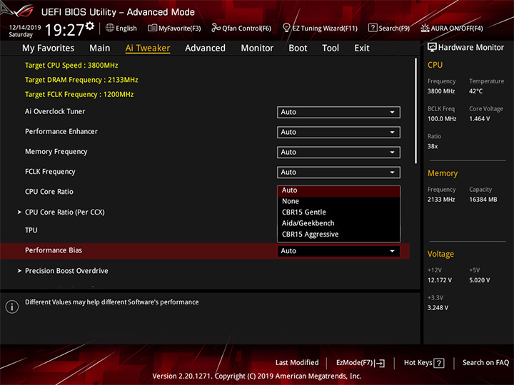Click the 42°C temperature reading
The image size is (514, 385).
pos(475,91)
